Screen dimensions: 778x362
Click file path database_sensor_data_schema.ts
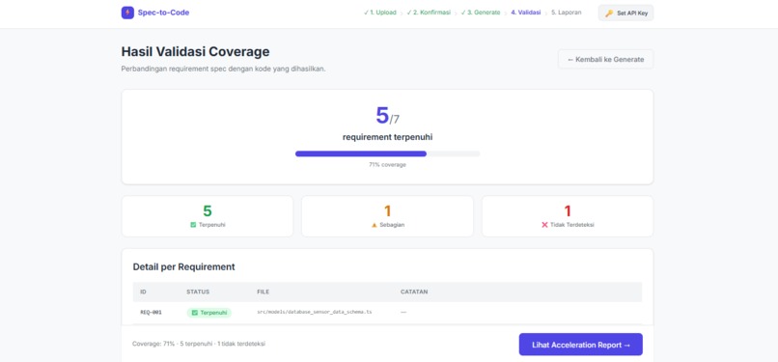tap(315, 313)
